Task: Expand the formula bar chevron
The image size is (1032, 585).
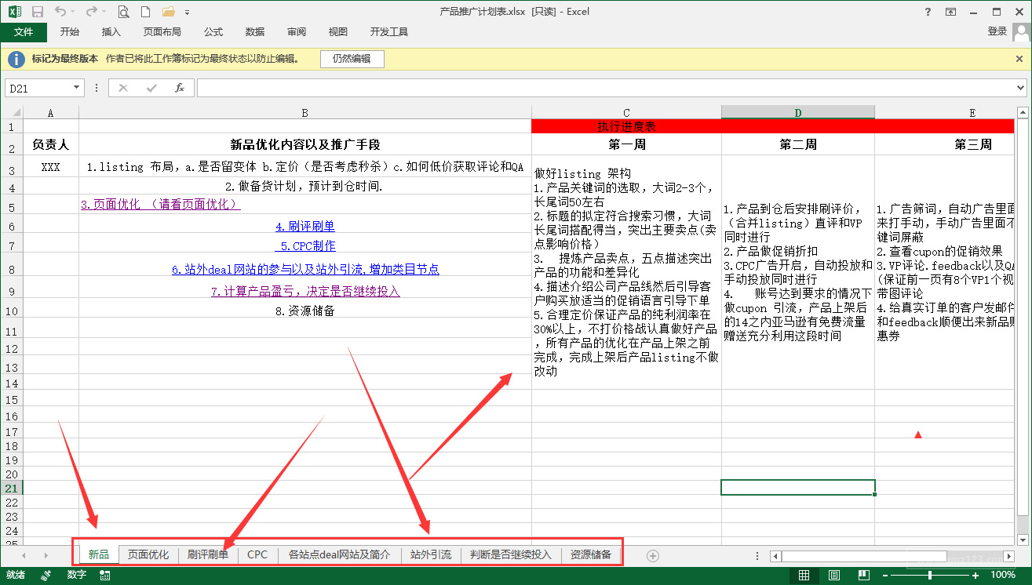Action: pos(1020,88)
